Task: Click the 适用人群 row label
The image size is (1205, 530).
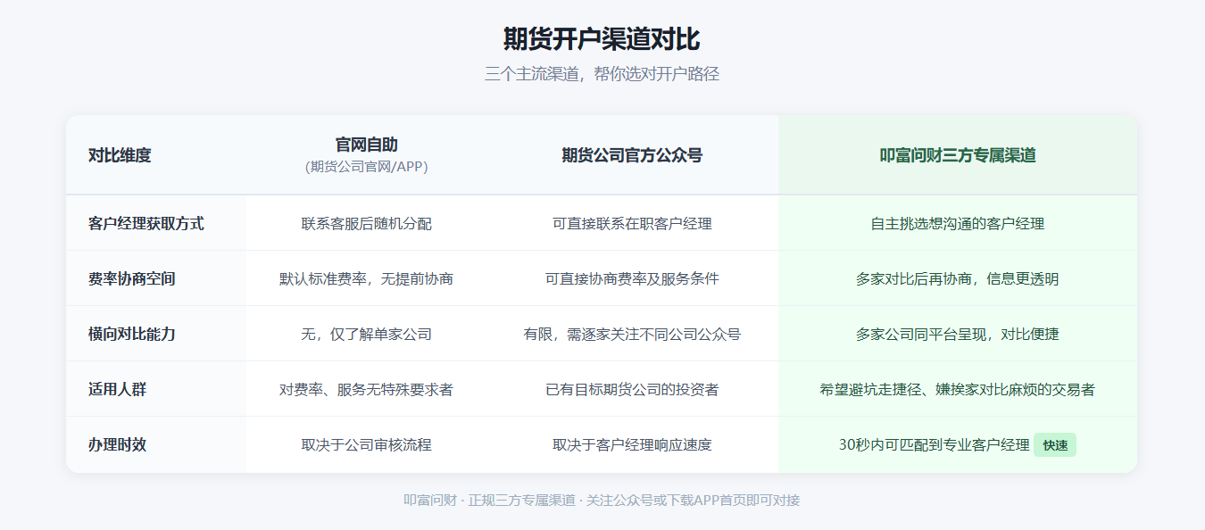Action: click(x=118, y=389)
